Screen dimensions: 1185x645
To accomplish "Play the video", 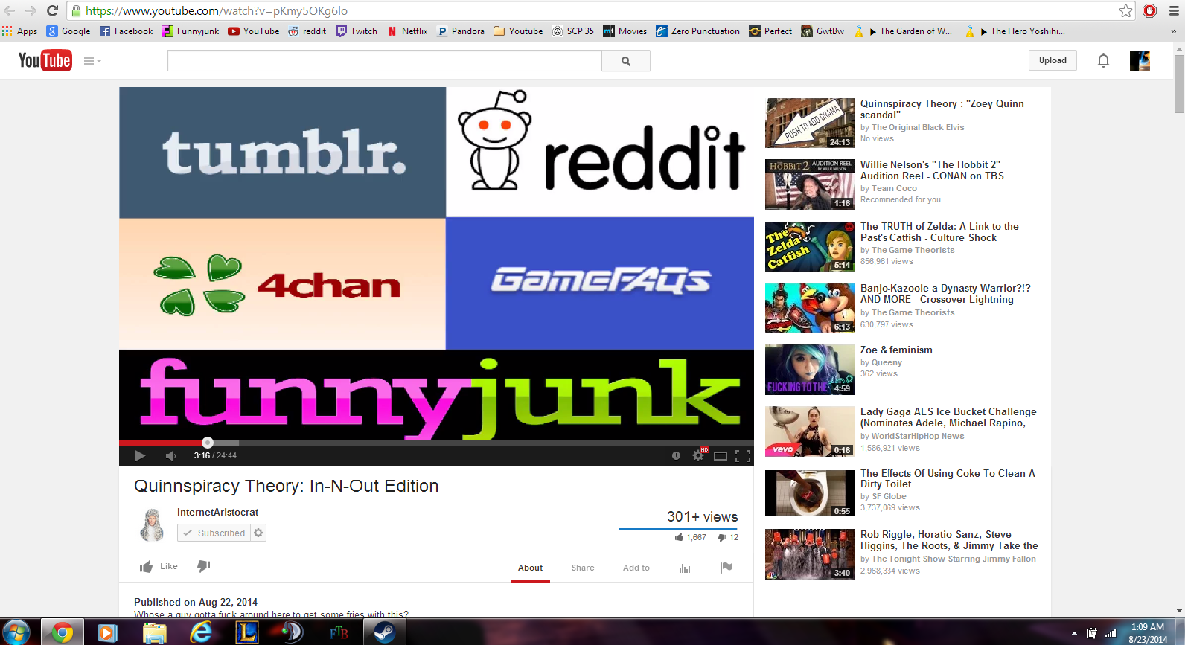I will tap(140, 455).
